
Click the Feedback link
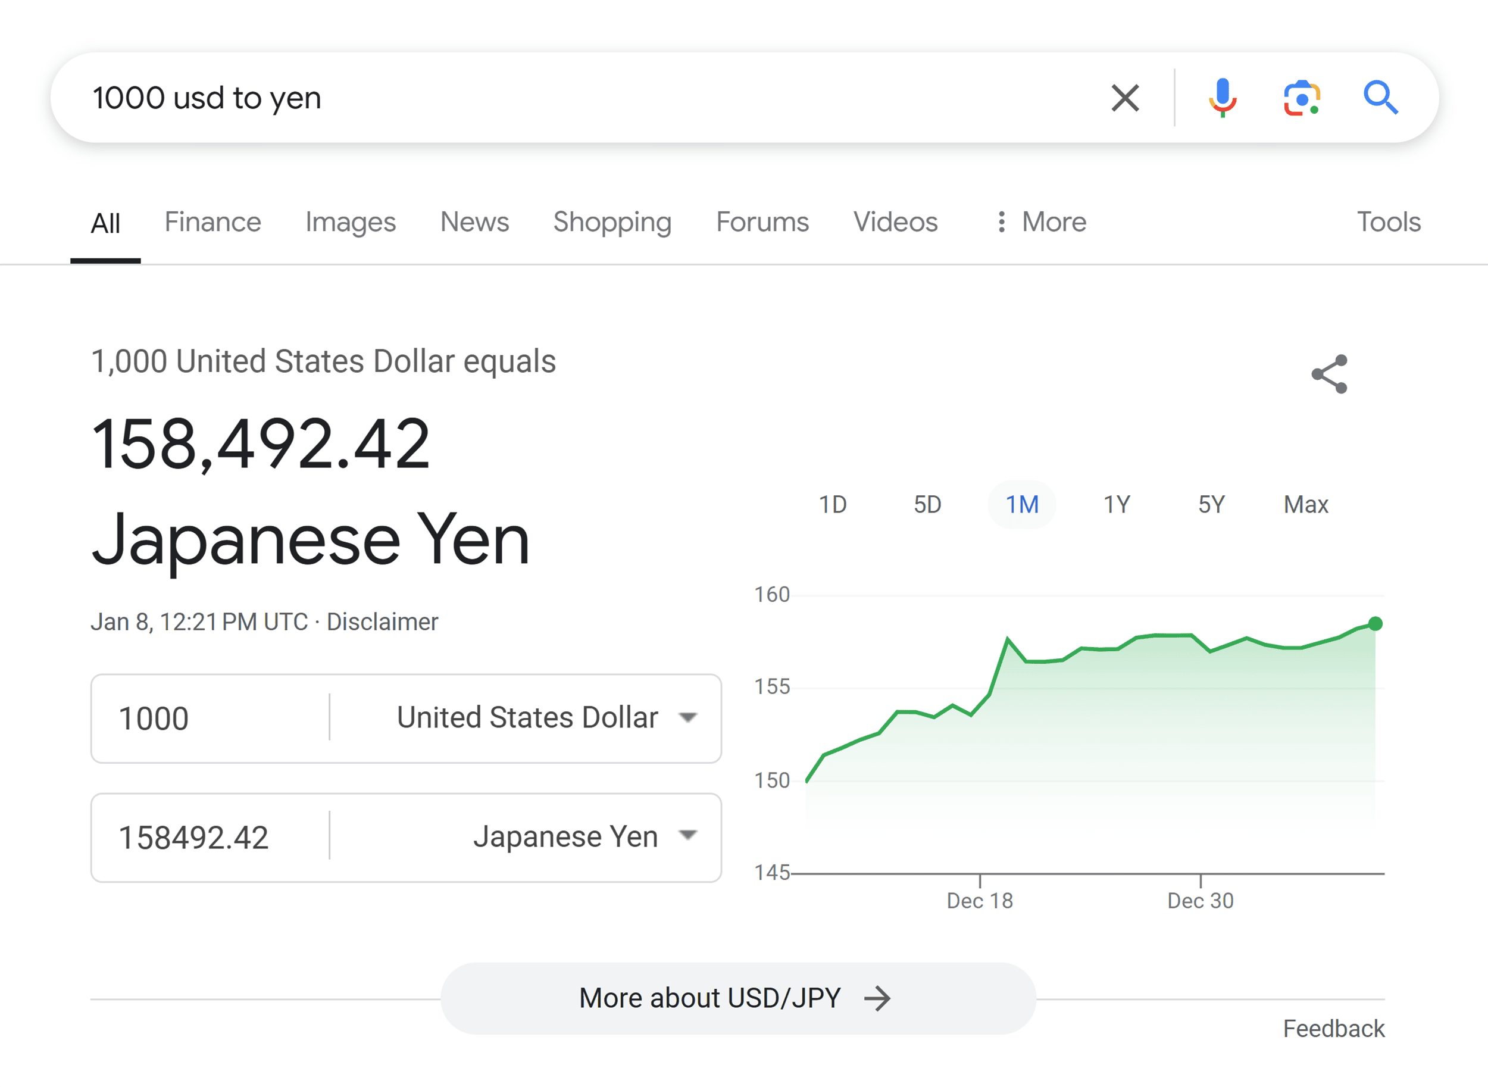click(1333, 1029)
